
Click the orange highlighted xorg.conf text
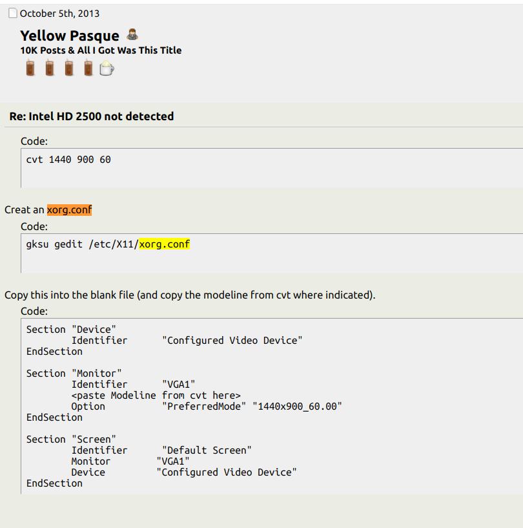70,209
